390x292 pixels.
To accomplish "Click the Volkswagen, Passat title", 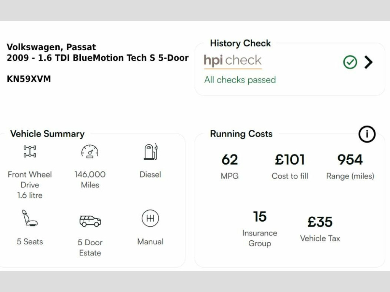I will pyautogui.click(x=51, y=47).
